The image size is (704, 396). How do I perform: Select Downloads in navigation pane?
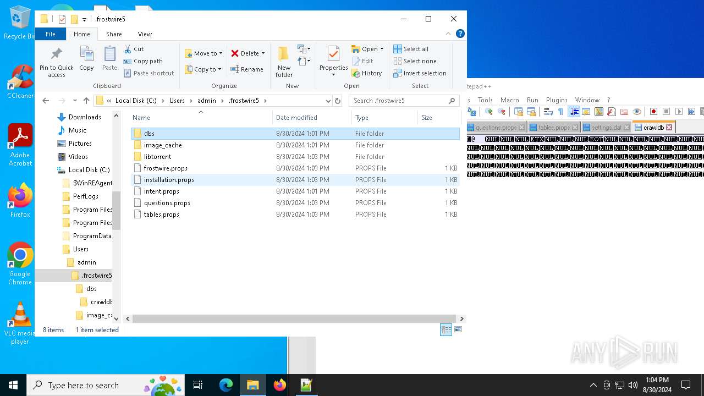[85, 117]
